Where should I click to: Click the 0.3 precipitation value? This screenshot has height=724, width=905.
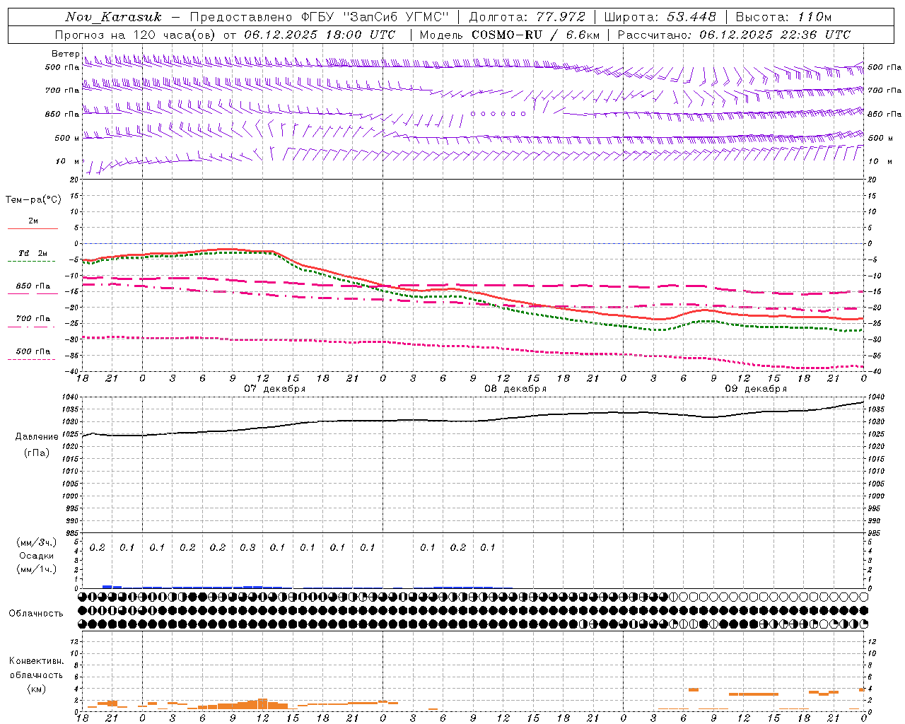pyautogui.click(x=247, y=547)
